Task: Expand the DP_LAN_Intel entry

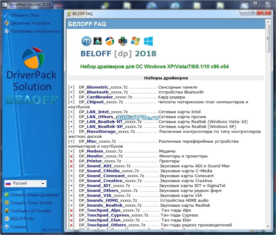Action: (x=71, y=112)
